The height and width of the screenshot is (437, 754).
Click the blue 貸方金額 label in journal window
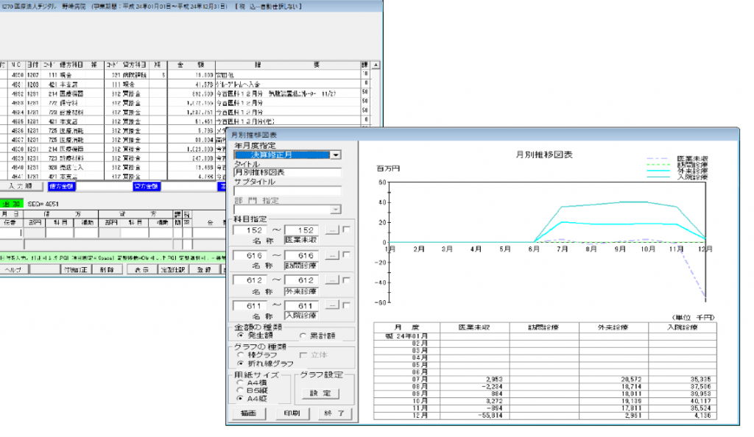[147, 186]
